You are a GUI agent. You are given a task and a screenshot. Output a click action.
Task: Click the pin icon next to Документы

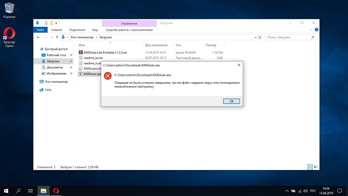point(71,67)
